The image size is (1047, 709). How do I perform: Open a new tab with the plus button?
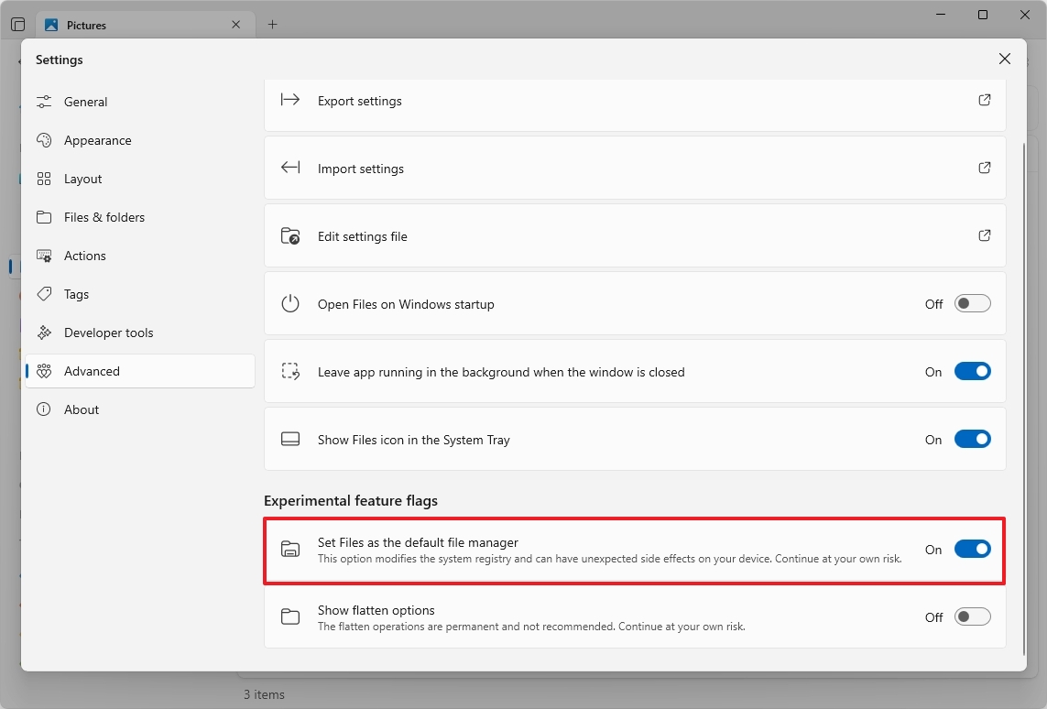coord(272,25)
